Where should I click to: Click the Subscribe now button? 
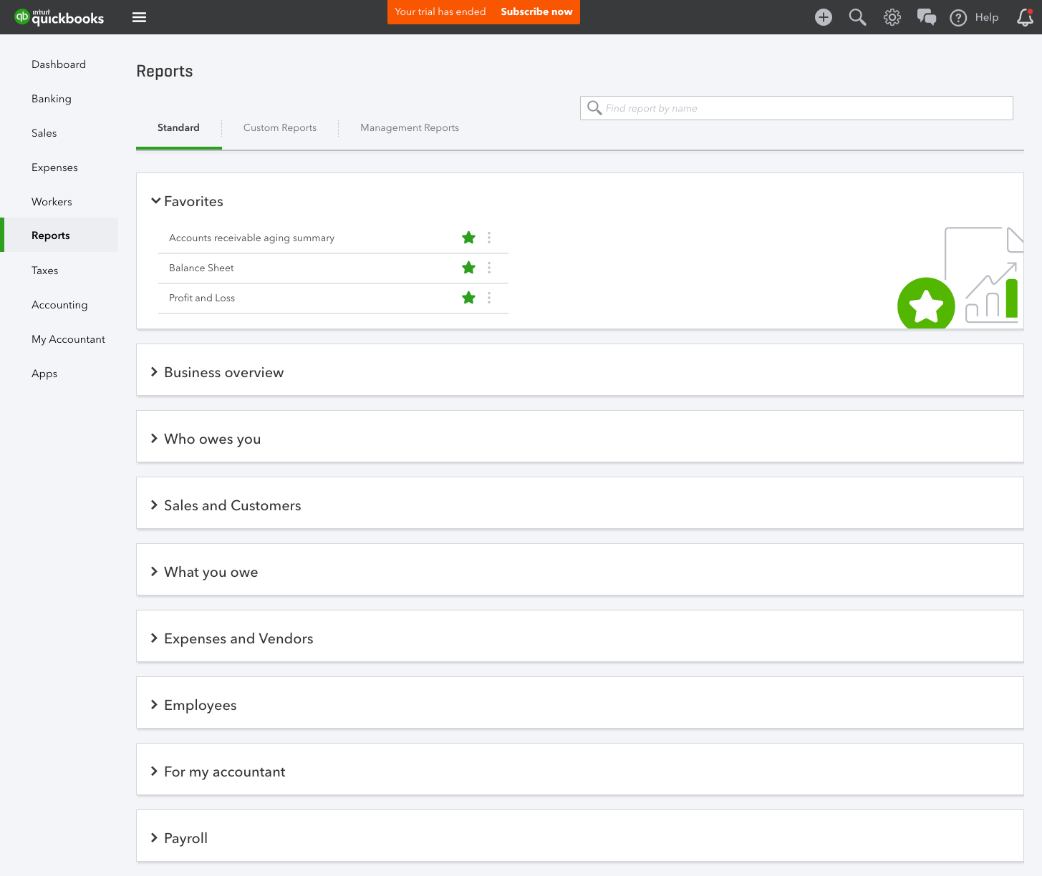(x=536, y=11)
